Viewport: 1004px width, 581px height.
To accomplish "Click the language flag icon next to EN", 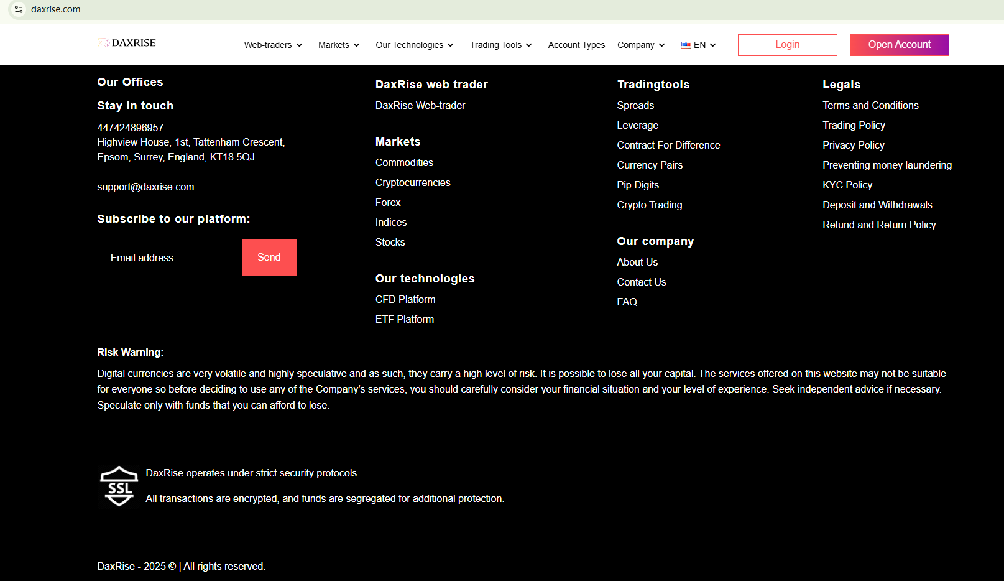I will point(686,45).
